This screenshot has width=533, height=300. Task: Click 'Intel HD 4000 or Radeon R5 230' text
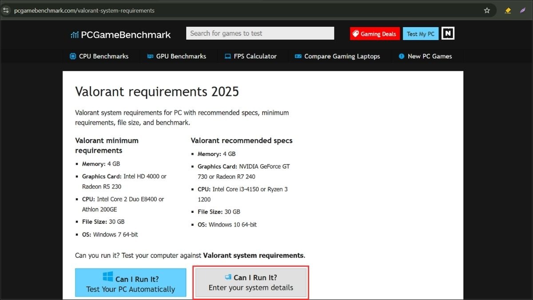tap(124, 181)
